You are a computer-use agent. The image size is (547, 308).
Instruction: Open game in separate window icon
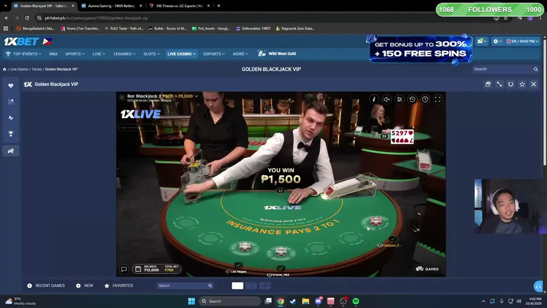coord(488,84)
